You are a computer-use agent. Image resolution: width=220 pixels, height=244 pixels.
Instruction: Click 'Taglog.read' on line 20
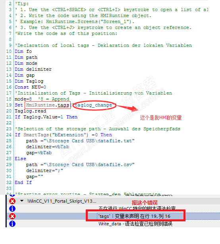pyautogui.click(x=31, y=111)
